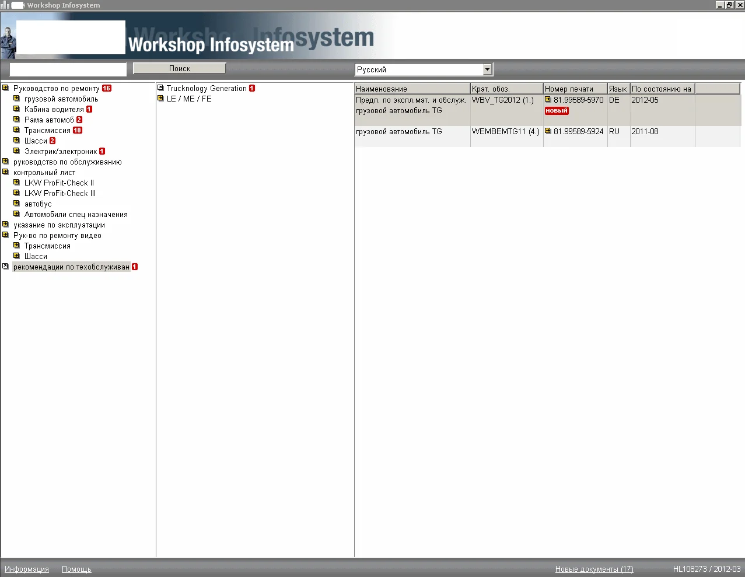
Task: Select Автомобили спец назначения item
Action: click(x=76, y=215)
